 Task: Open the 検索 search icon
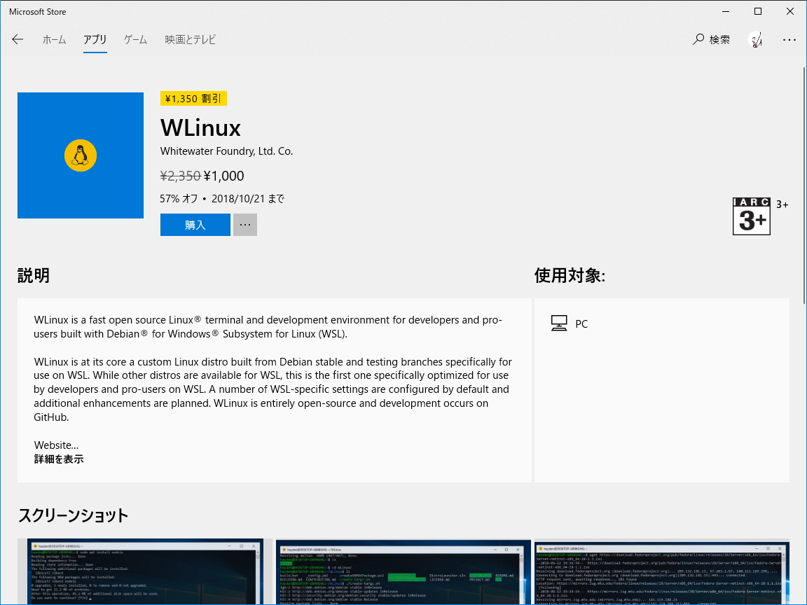pos(711,40)
